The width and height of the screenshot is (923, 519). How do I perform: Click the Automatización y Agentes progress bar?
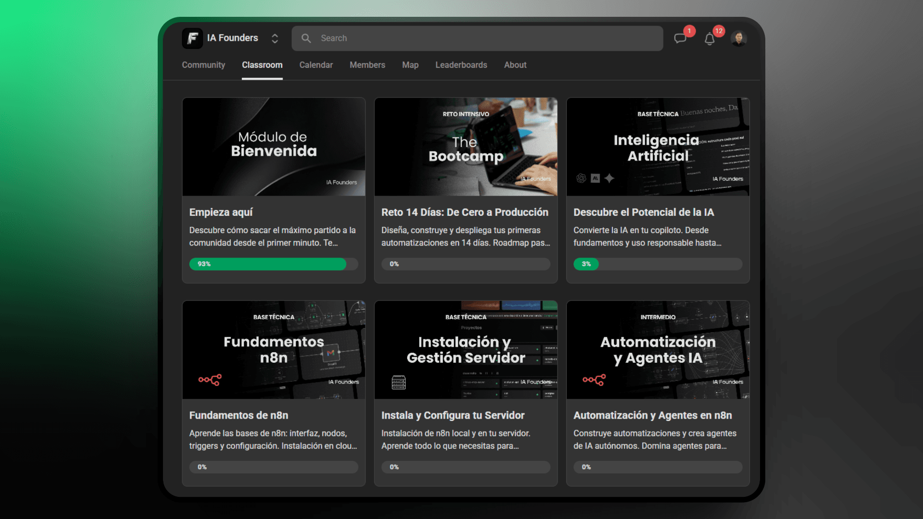coord(658,467)
